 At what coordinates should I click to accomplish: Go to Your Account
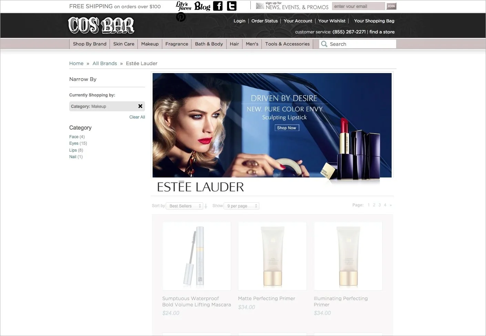coord(298,21)
